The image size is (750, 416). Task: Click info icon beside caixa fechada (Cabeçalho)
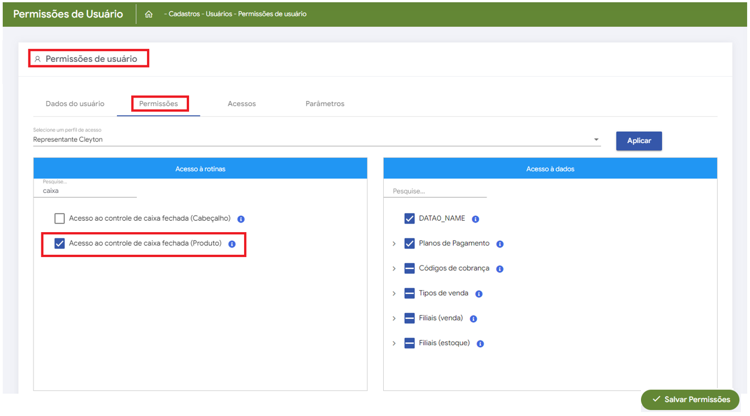(241, 219)
